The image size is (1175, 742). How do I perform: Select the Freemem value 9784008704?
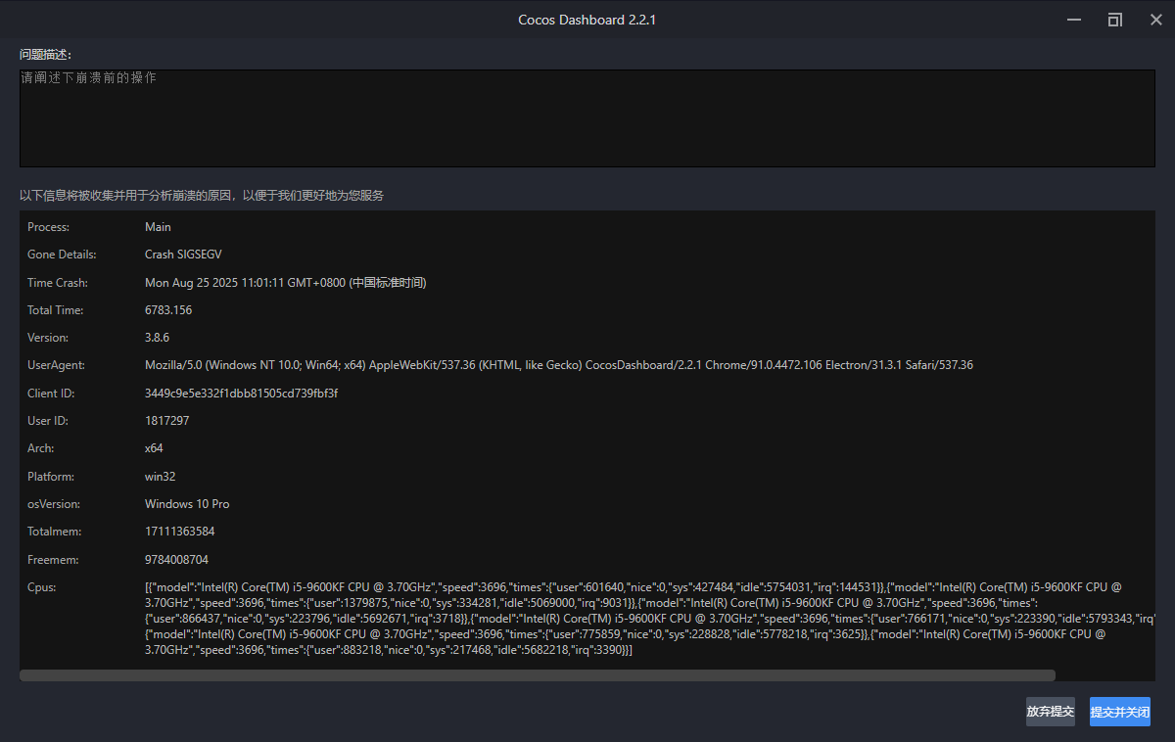click(176, 560)
